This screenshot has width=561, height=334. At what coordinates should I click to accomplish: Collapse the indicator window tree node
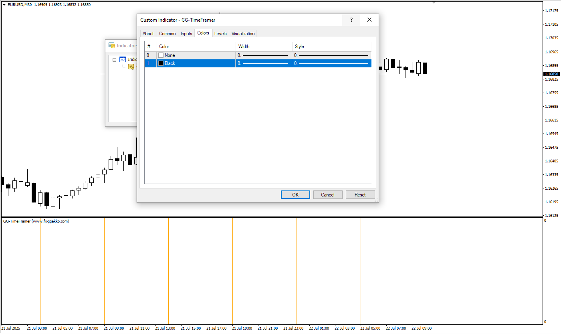coord(115,60)
